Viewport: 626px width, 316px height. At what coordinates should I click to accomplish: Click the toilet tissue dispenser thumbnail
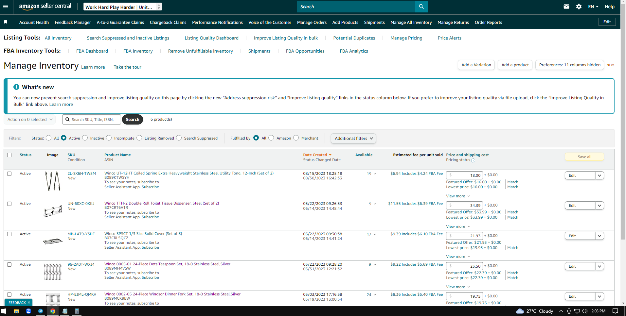53,211
